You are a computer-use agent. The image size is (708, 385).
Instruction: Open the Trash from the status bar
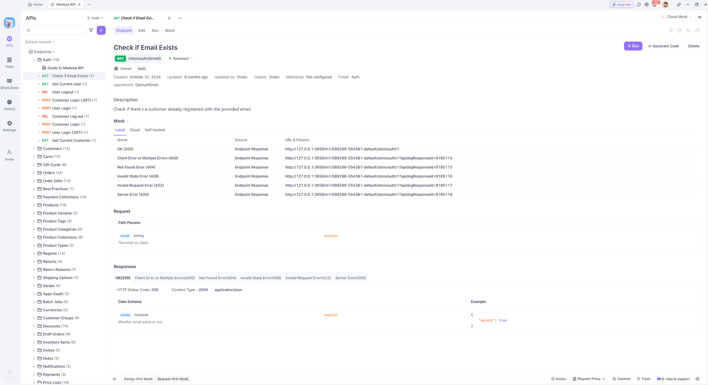click(643, 379)
